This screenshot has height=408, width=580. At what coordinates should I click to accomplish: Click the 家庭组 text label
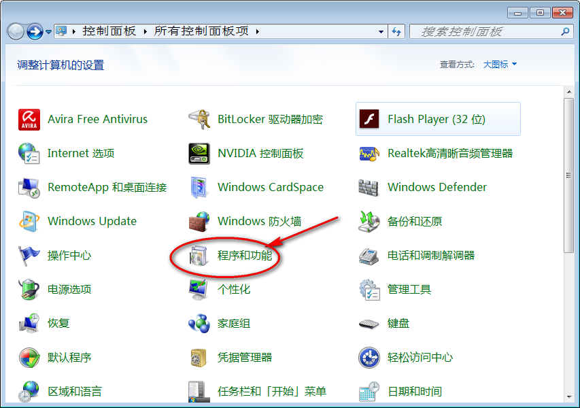point(234,324)
